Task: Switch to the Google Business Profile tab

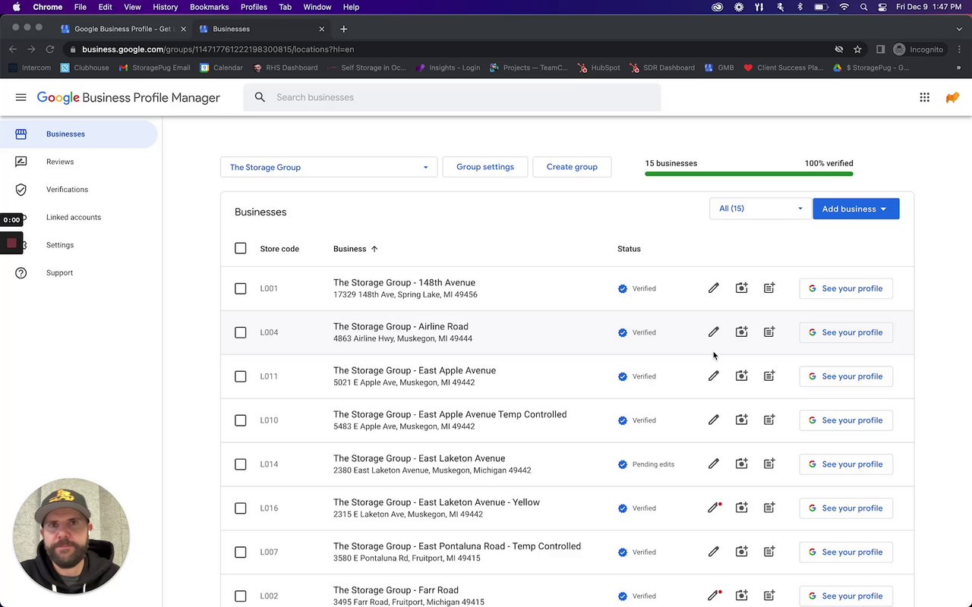Action: (123, 29)
